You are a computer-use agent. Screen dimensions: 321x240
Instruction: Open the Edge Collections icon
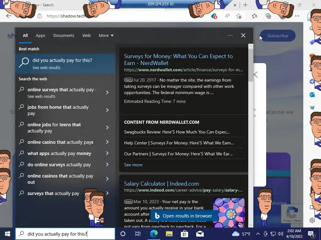[268, 16]
